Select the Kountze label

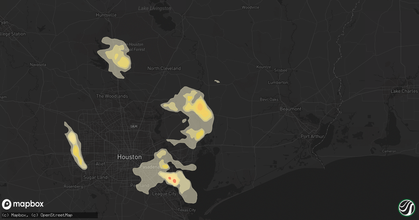click(x=264, y=67)
